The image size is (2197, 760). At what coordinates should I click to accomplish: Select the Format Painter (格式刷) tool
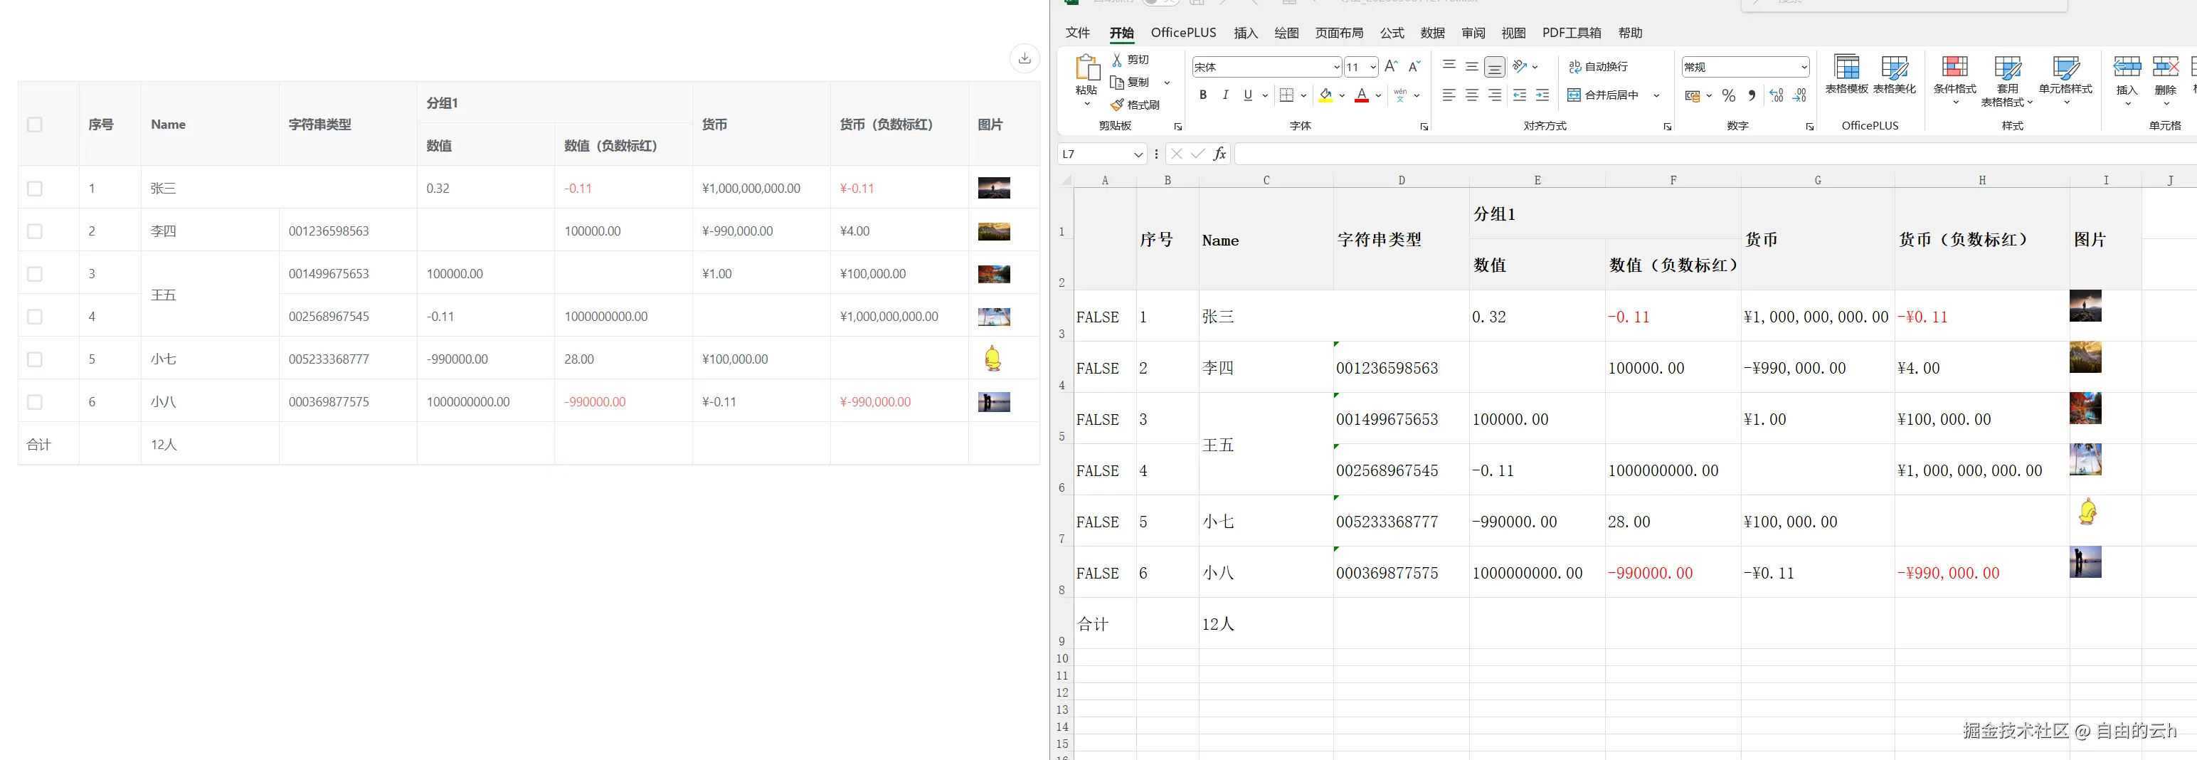tap(1137, 105)
